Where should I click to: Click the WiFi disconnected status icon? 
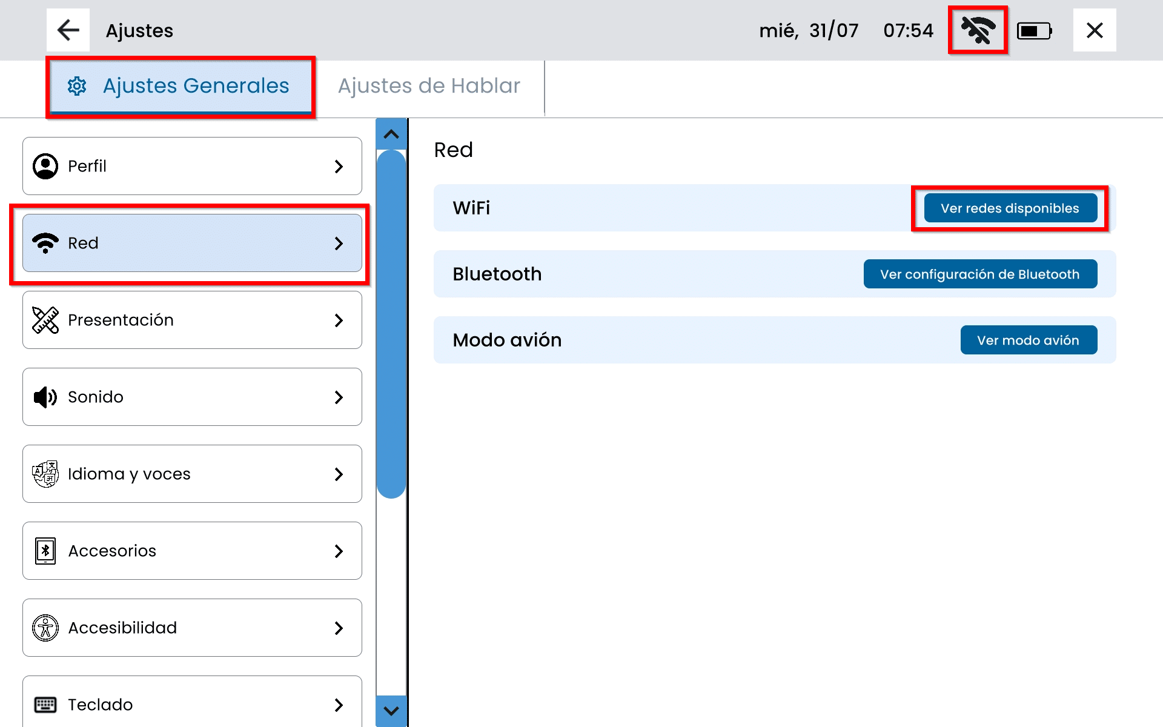(x=978, y=30)
